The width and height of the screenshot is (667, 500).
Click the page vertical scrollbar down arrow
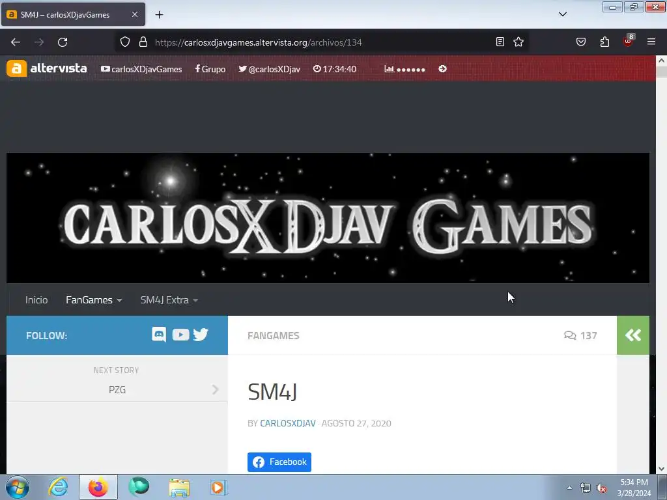pyautogui.click(x=661, y=469)
